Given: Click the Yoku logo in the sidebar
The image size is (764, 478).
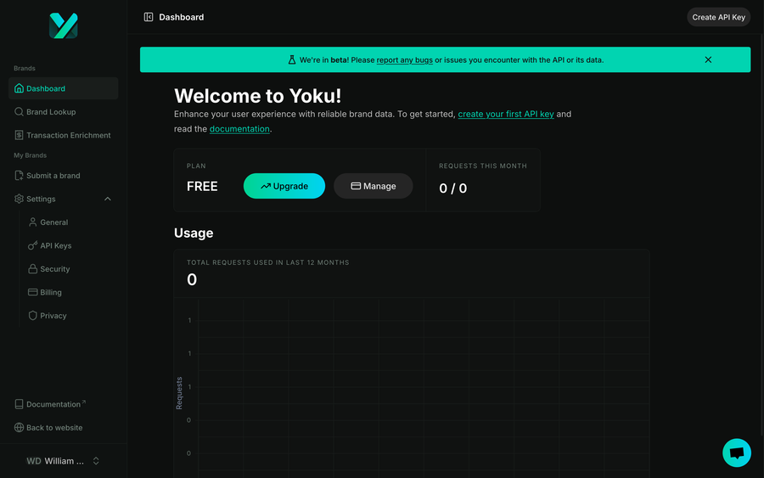Looking at the screenshot, I should tap(64, 25).
